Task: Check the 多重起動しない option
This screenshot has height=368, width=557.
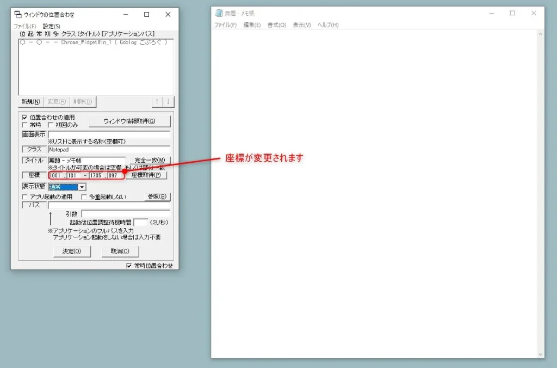Action: [x=83, y=197]
